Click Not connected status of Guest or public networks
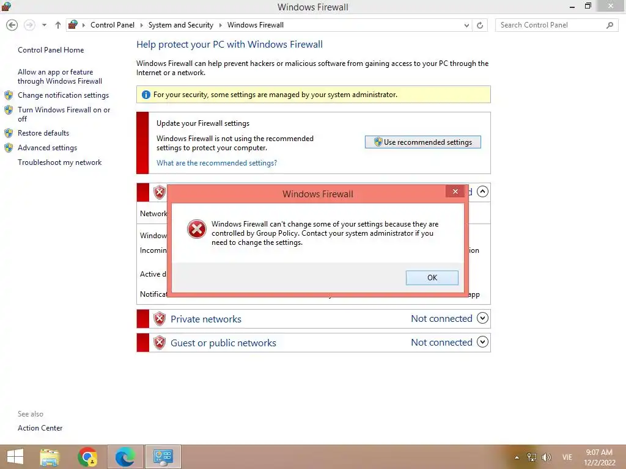626x469 pixels. [x=441, y=342]
